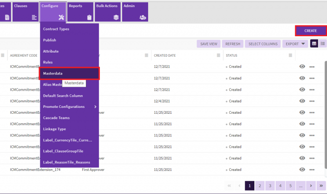327x194 pixels.
Task: Open the Clauses tile
Action: click(x=25, y=11)
